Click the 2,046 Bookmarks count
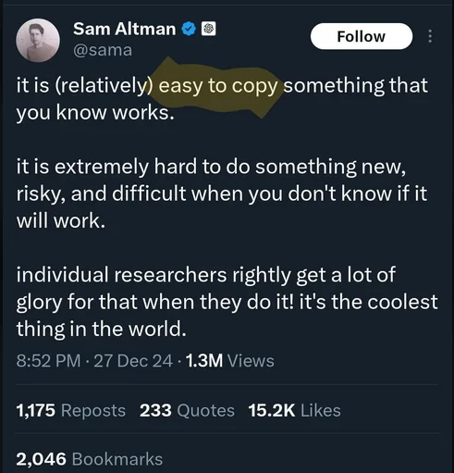 coord(89,459)
